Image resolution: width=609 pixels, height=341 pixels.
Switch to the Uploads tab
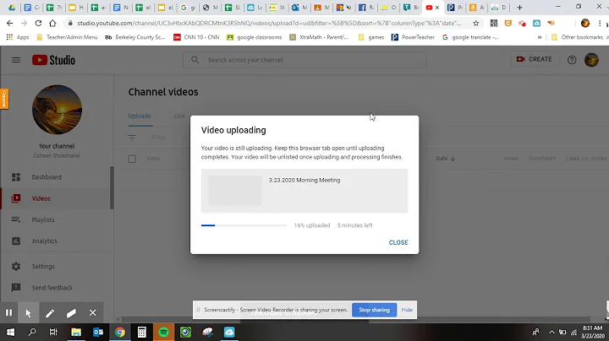pyautogui.click(x=140, y=116)
